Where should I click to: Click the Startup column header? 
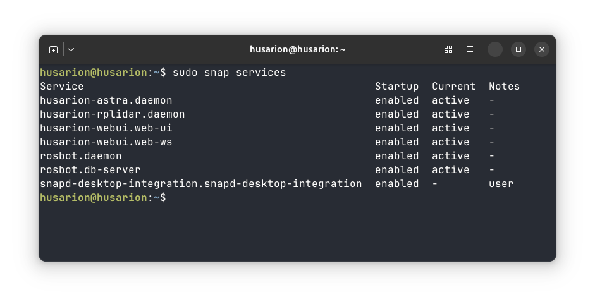tap(396, 87)
